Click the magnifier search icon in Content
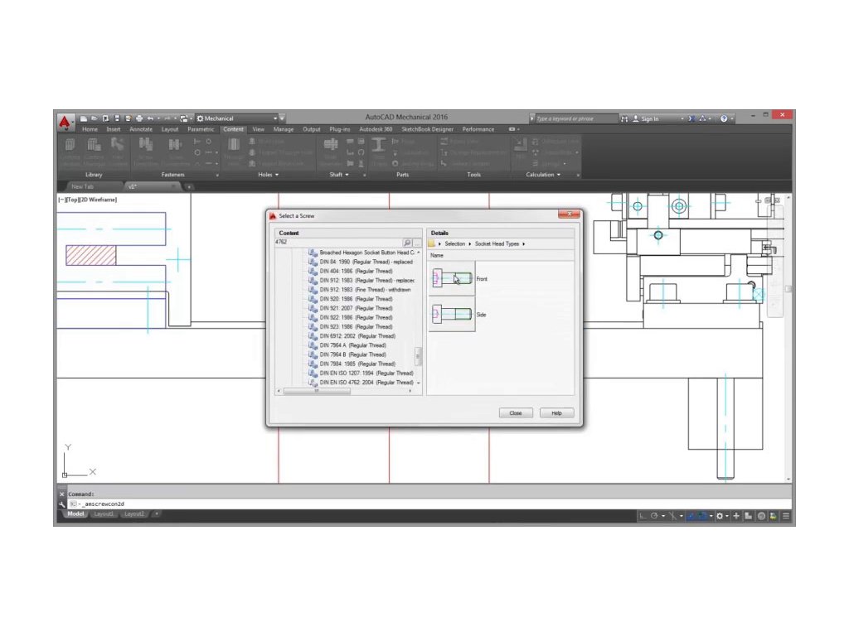This screenshot has width=849, height=636. click(x=407, y=243)
